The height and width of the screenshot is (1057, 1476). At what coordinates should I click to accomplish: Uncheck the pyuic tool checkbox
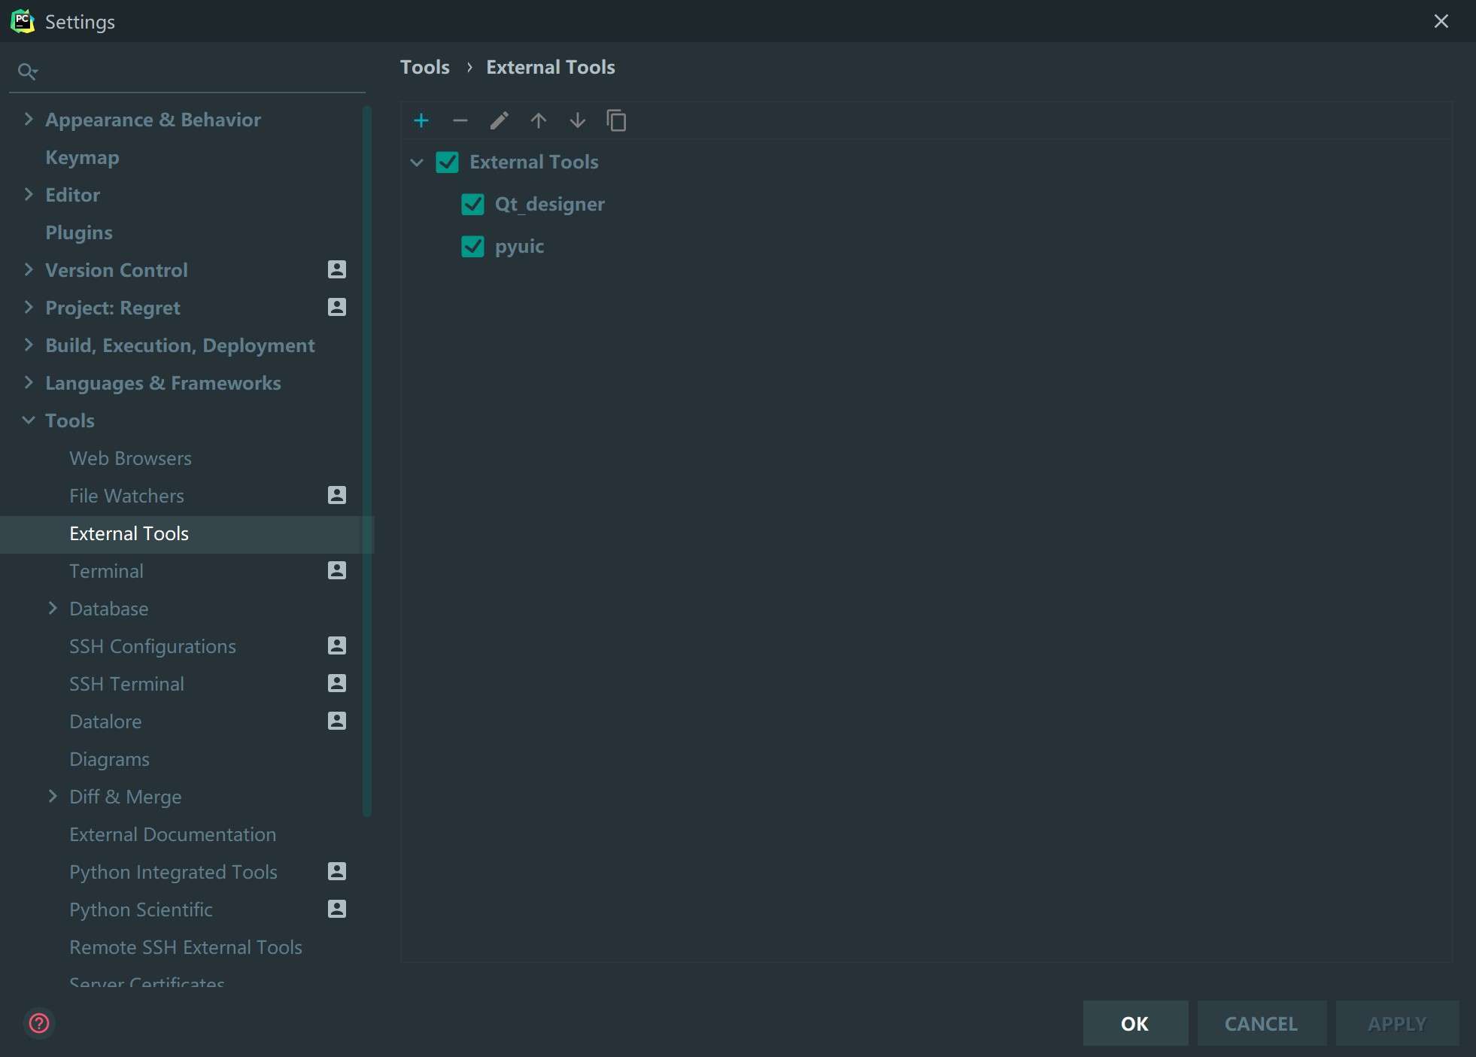coord(472,247)
